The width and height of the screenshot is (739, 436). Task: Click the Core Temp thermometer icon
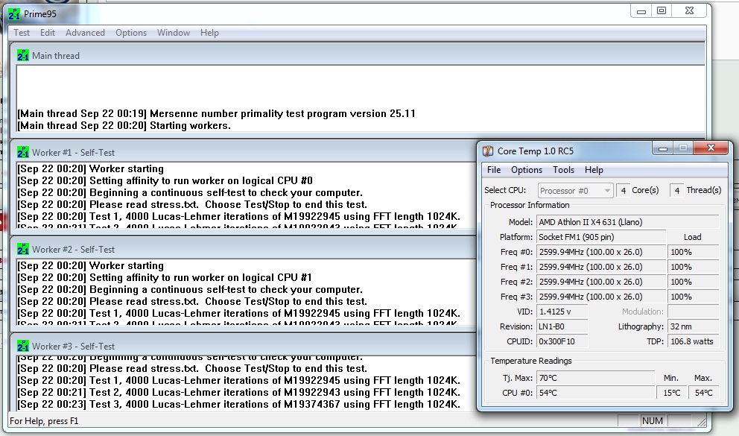[x=488, y=151]
